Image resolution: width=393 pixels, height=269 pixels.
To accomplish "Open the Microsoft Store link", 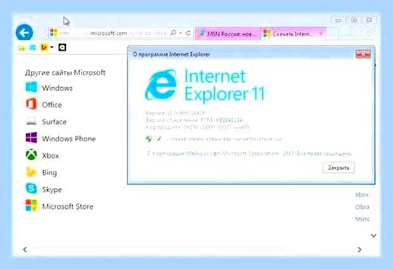I will coord(68,207).
